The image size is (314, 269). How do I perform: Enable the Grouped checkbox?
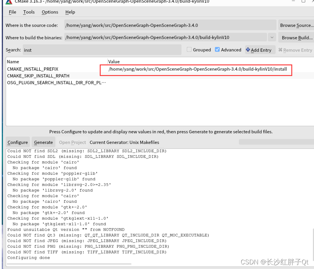point(189,50)
